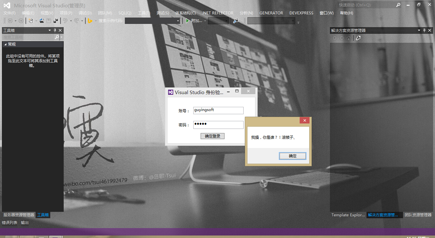
Task: Open the .NET REFLECTOR menu
Action: [218, 13]
